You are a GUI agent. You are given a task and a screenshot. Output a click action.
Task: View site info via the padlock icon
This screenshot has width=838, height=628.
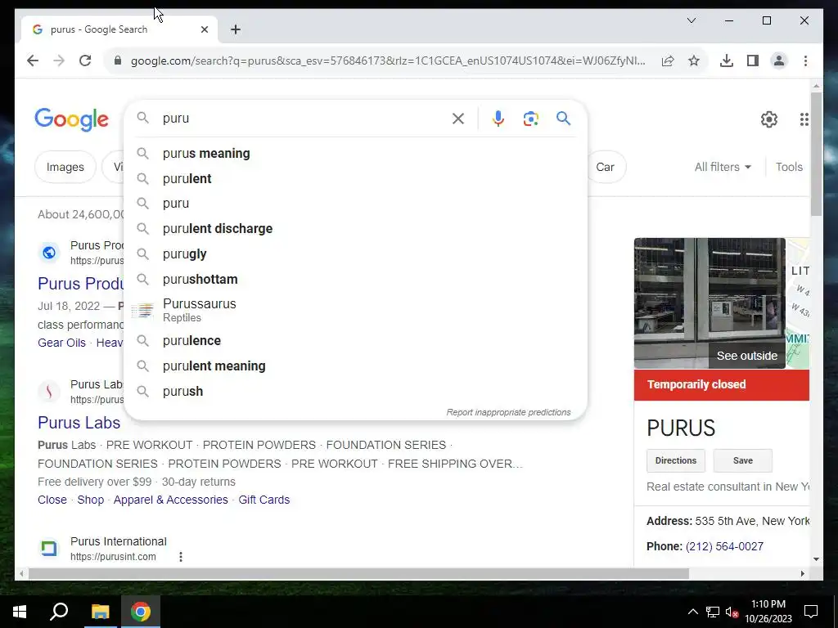(x=118, y=61)
